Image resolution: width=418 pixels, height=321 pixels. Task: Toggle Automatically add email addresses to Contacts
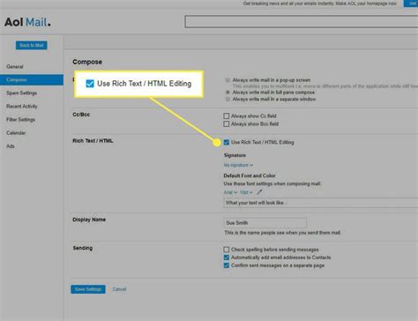tap(227, 258)
